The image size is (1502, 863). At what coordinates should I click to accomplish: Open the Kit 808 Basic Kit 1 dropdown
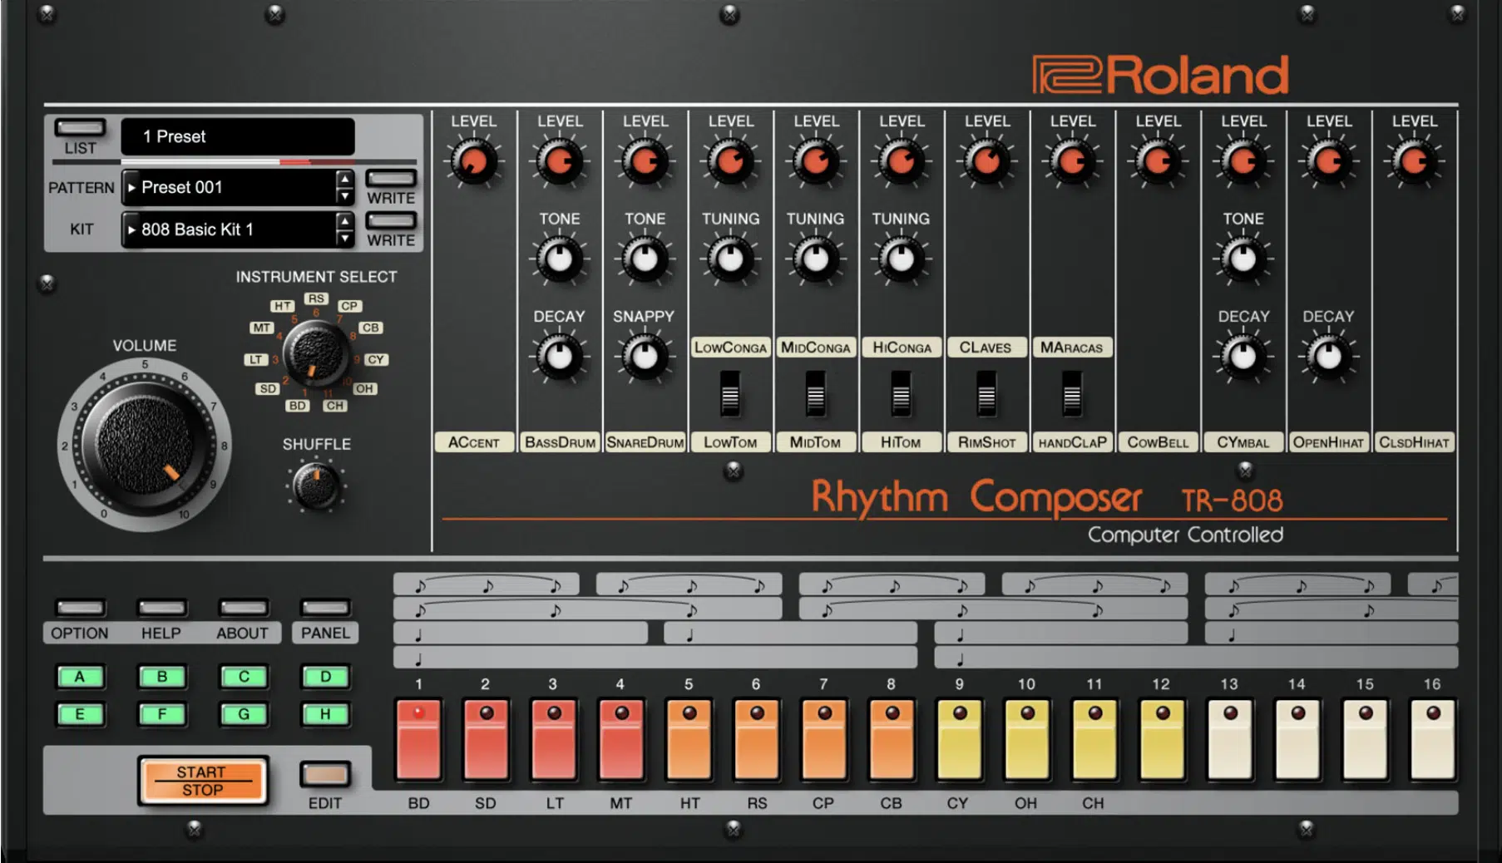[x=229, y=229]
